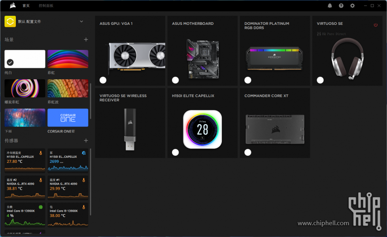Click the scenes panel scrollbar

tap(91, 101)
